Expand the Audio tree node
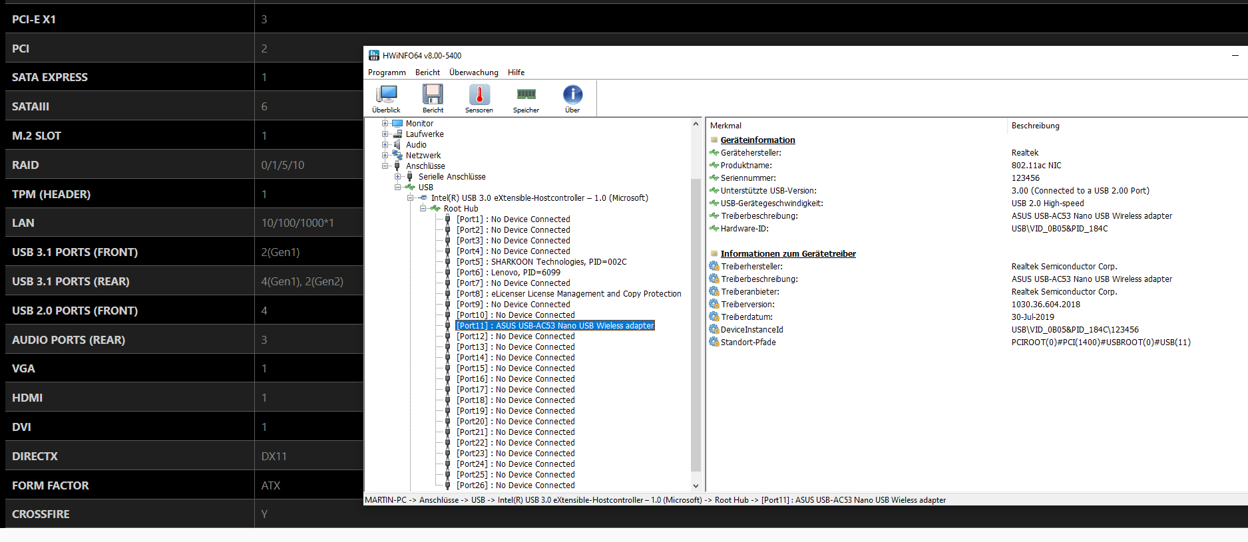This screenshot has height=542, width=1248. (385, 144)
